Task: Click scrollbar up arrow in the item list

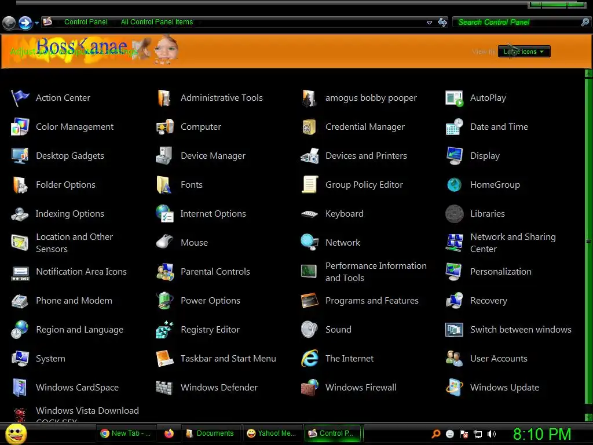Action: click(x=588, y=74)
